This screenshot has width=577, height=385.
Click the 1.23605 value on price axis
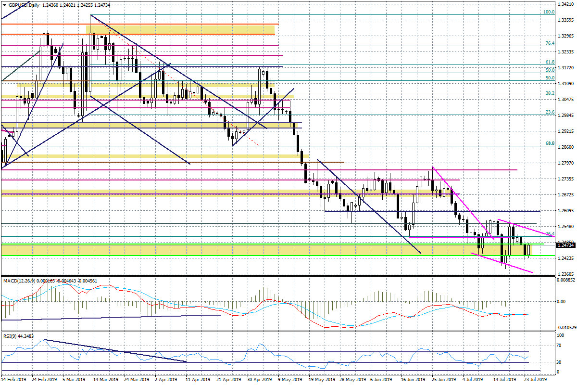(x=566, y=274)
